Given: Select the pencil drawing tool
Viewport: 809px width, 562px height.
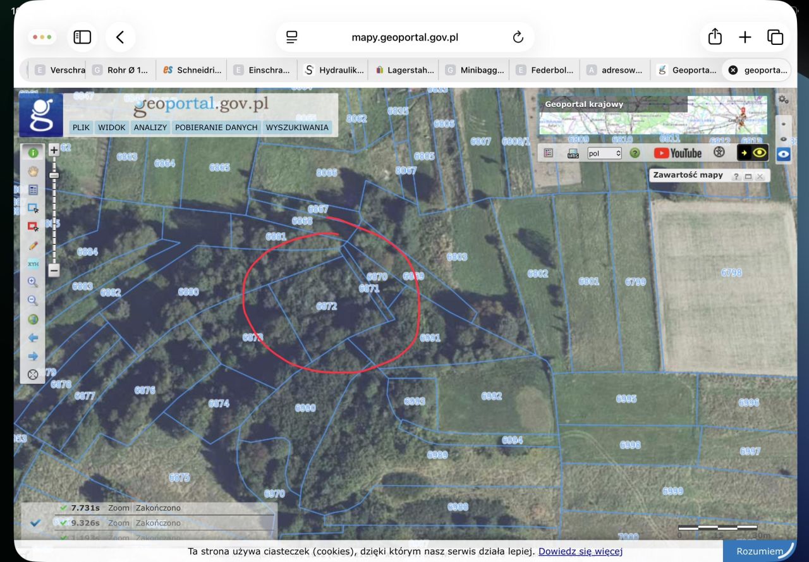Looking at the screenshot, I should (x=33, y=245).
